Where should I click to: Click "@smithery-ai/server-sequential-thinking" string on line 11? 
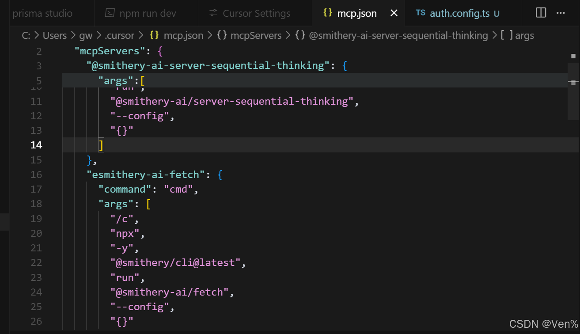pyautogui.click(x=232, y=101)
